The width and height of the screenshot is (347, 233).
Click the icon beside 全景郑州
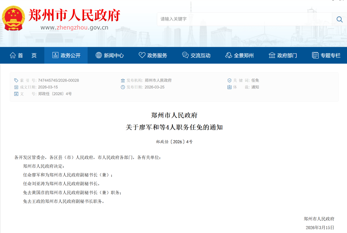(x=228, y=55)
